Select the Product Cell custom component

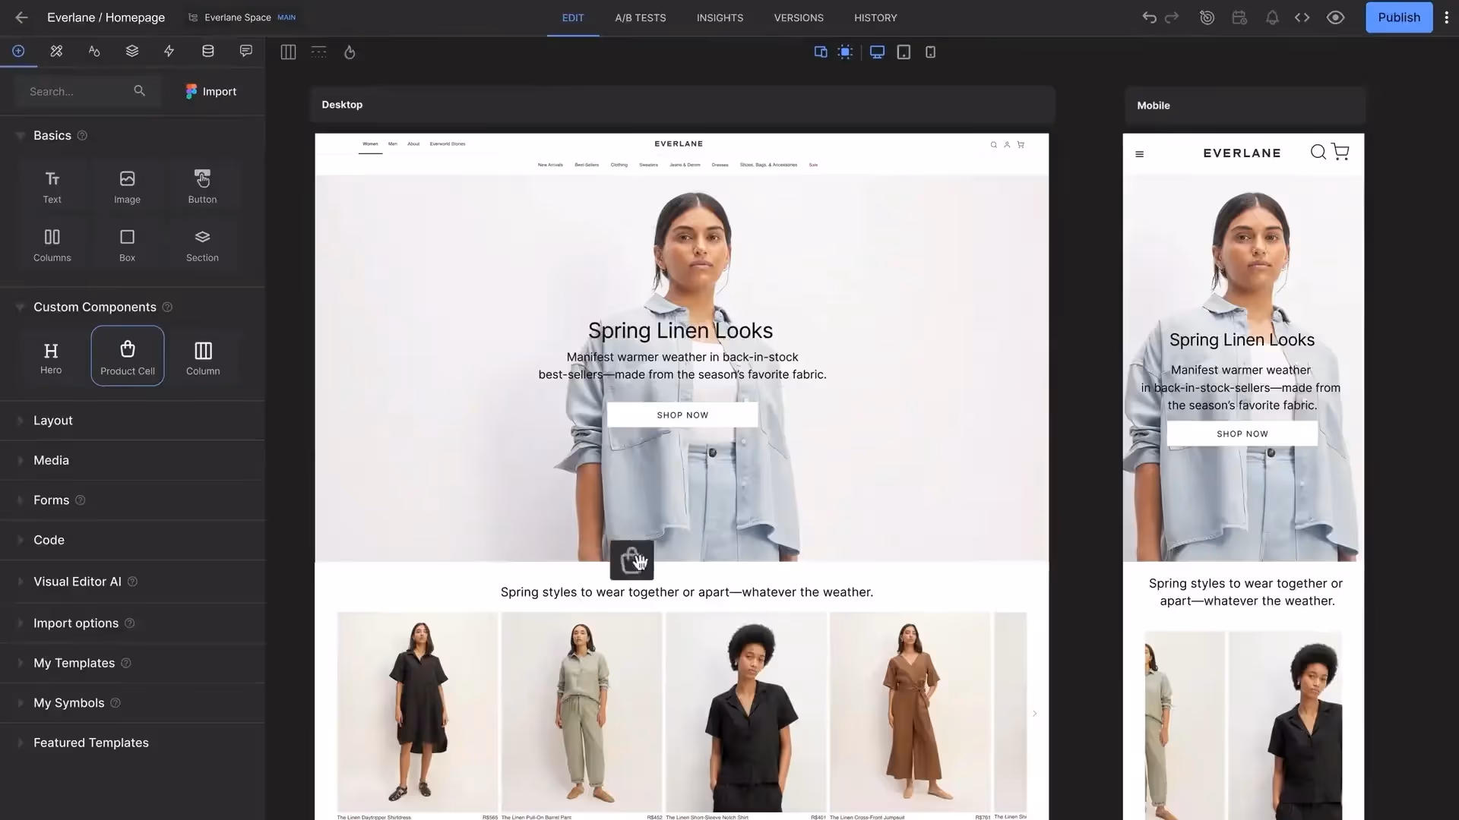pos(128,356)
